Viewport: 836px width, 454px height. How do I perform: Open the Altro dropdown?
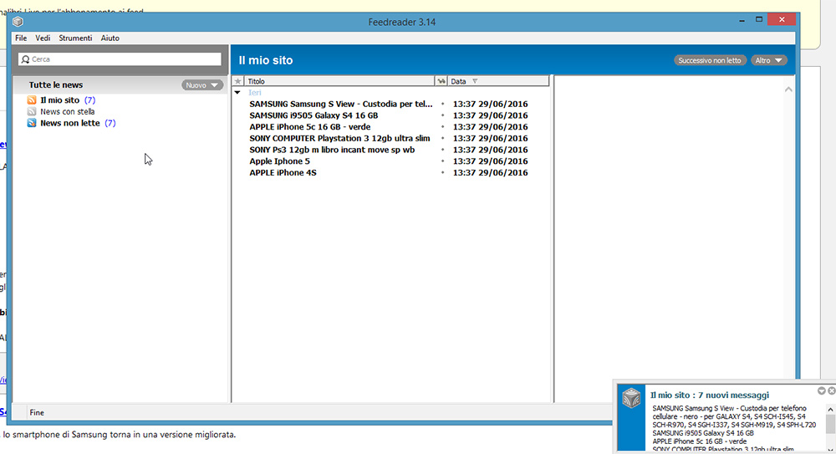(769, 60)
